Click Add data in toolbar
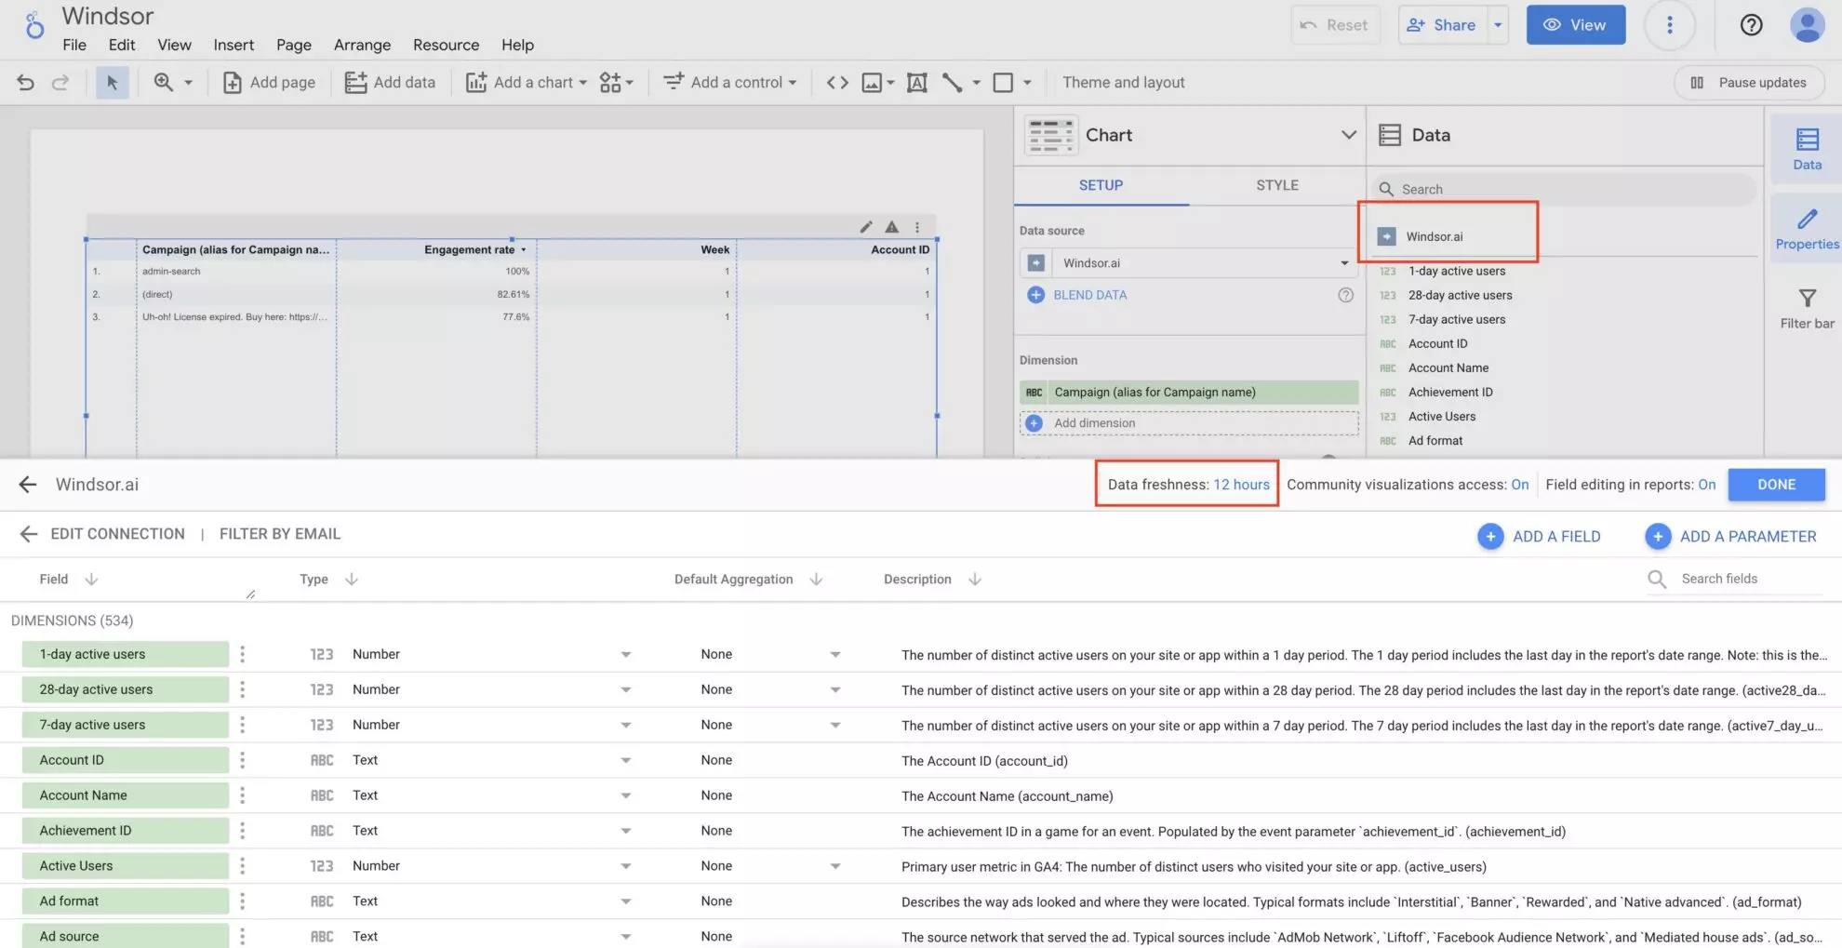The height and width of the screenshot is (948, 1842). pyautogui.click(x=390, y=82)
